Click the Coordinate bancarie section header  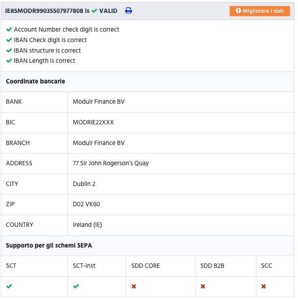(36, 81)
